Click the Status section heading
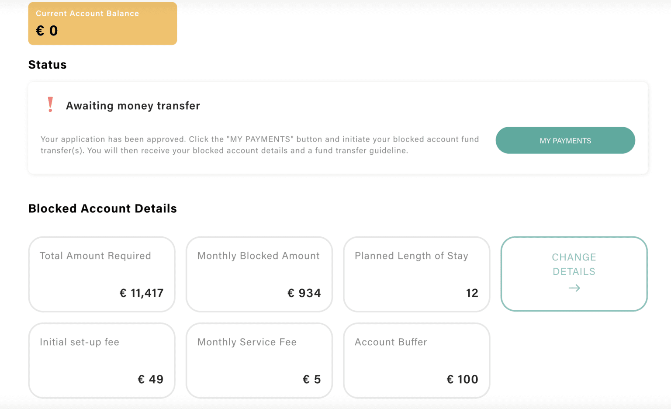671x409 pixels. point(47,64)
